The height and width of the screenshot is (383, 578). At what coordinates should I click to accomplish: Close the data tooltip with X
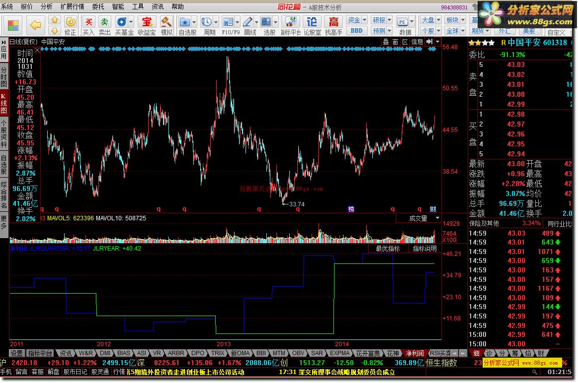click(x=37, y=51)
